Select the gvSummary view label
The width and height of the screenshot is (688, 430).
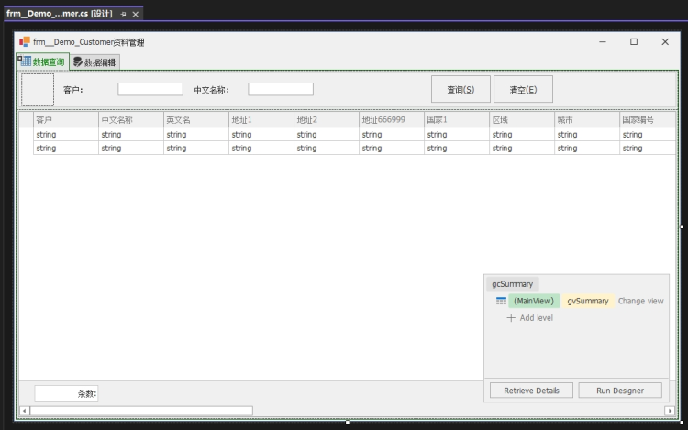pyautogui.click(x=587, y=301)
